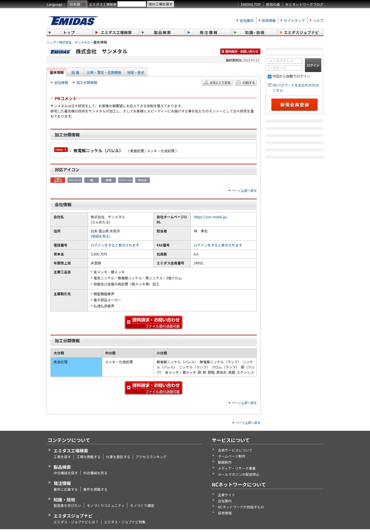Click ページ上部へ戻る below 対応アイコン section
Screen dimensions: 370x532
click(x=244, y=191)
